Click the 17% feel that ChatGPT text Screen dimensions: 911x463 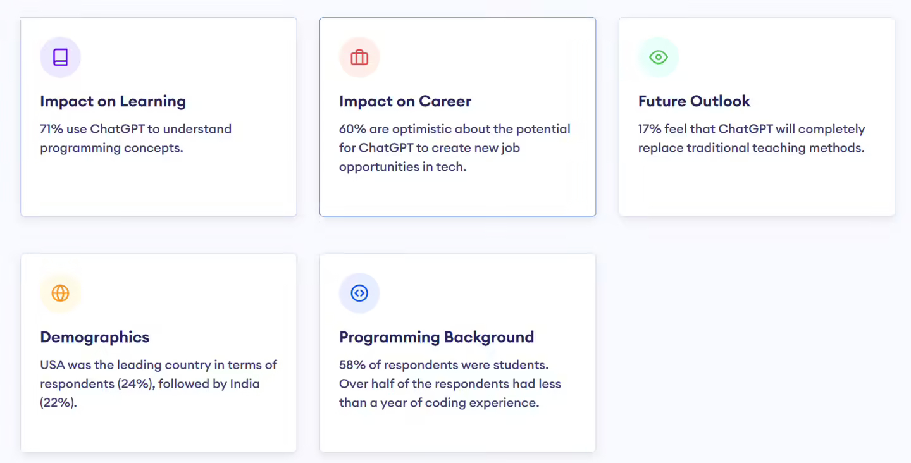tap(752, 139)
